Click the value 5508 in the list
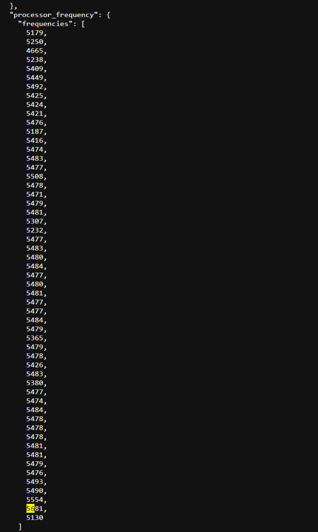 click(35, 176)
